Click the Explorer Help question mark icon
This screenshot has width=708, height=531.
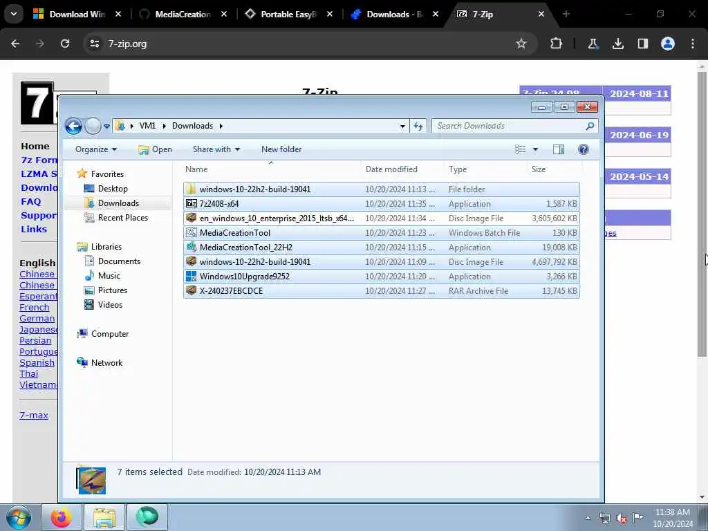584,149
